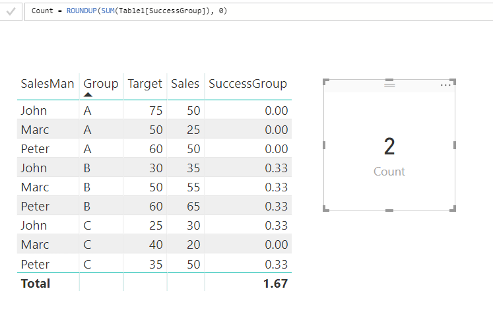The height and width of the screenshot is (326, 493).
Task: Commit the formula with the checkmark icon
Action: pos(11,12)
